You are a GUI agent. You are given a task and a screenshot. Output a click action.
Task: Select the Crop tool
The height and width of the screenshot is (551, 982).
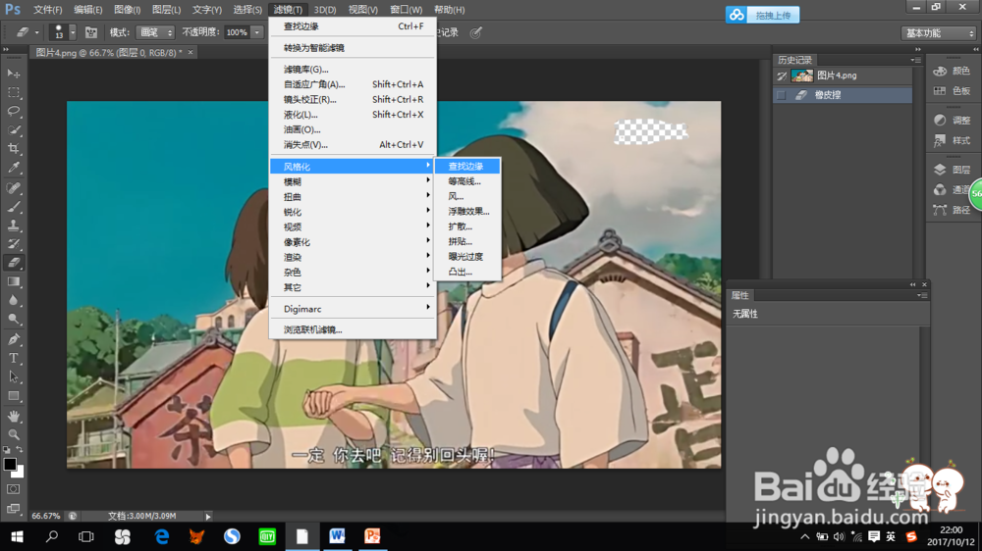coord(13,149)
